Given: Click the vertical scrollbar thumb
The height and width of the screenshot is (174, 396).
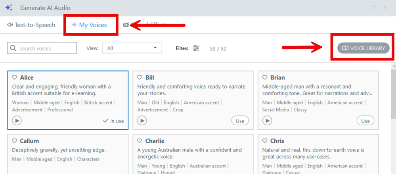Looking at the screenshot, I should click(x=393, y=94).
